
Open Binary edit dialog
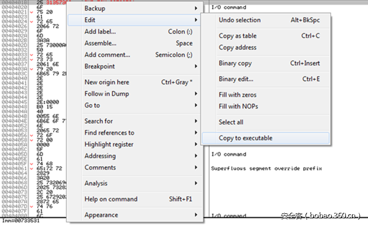click(x=236, y=79)
